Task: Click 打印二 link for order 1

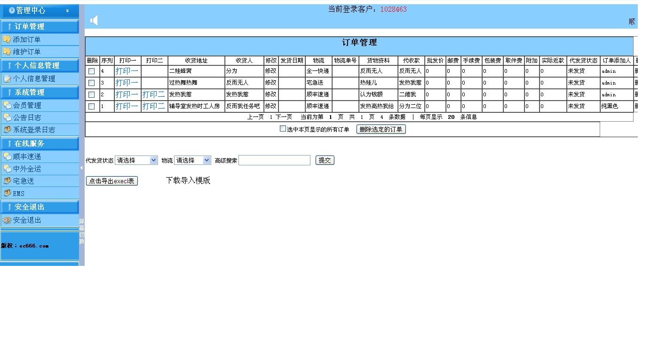Action: point(154,106)
